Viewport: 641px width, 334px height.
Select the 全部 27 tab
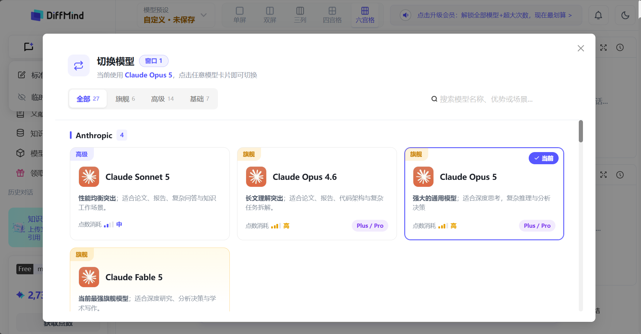88,99
